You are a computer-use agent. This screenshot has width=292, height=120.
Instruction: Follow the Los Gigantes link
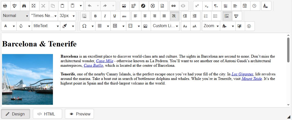(242, 74)
